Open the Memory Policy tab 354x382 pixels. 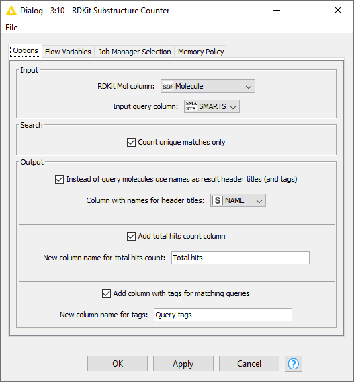point(201,52)
